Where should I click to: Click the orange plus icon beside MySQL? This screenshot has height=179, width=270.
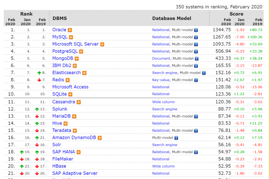point(71,37)
